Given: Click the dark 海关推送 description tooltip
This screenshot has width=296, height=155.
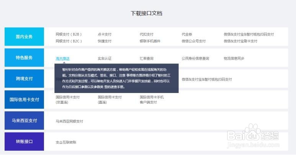Looking at the screenshot, I should click(116, 78).
